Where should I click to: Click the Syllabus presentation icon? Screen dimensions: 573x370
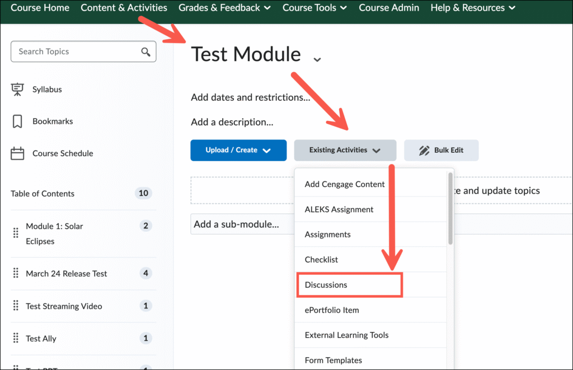tap(17, 89)
